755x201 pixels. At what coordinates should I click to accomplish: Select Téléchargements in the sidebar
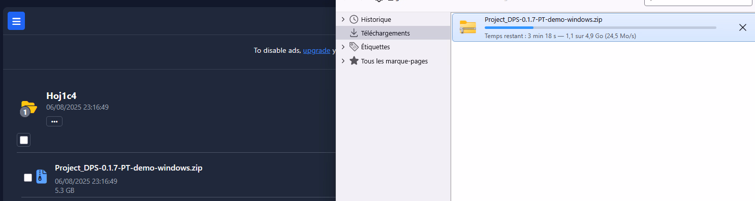click(x=393, y=33)
